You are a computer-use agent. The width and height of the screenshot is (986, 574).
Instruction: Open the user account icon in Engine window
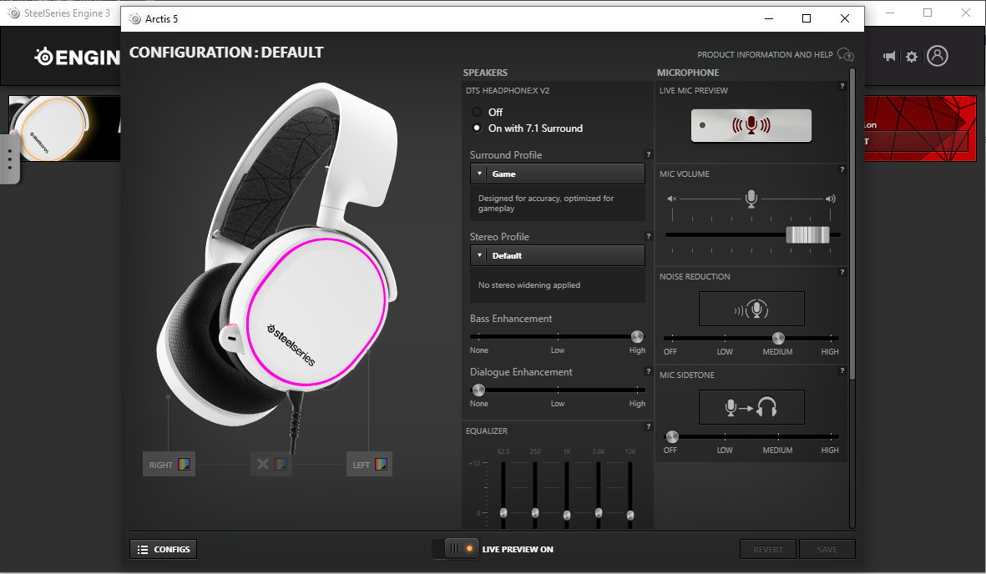coord(937,56)
